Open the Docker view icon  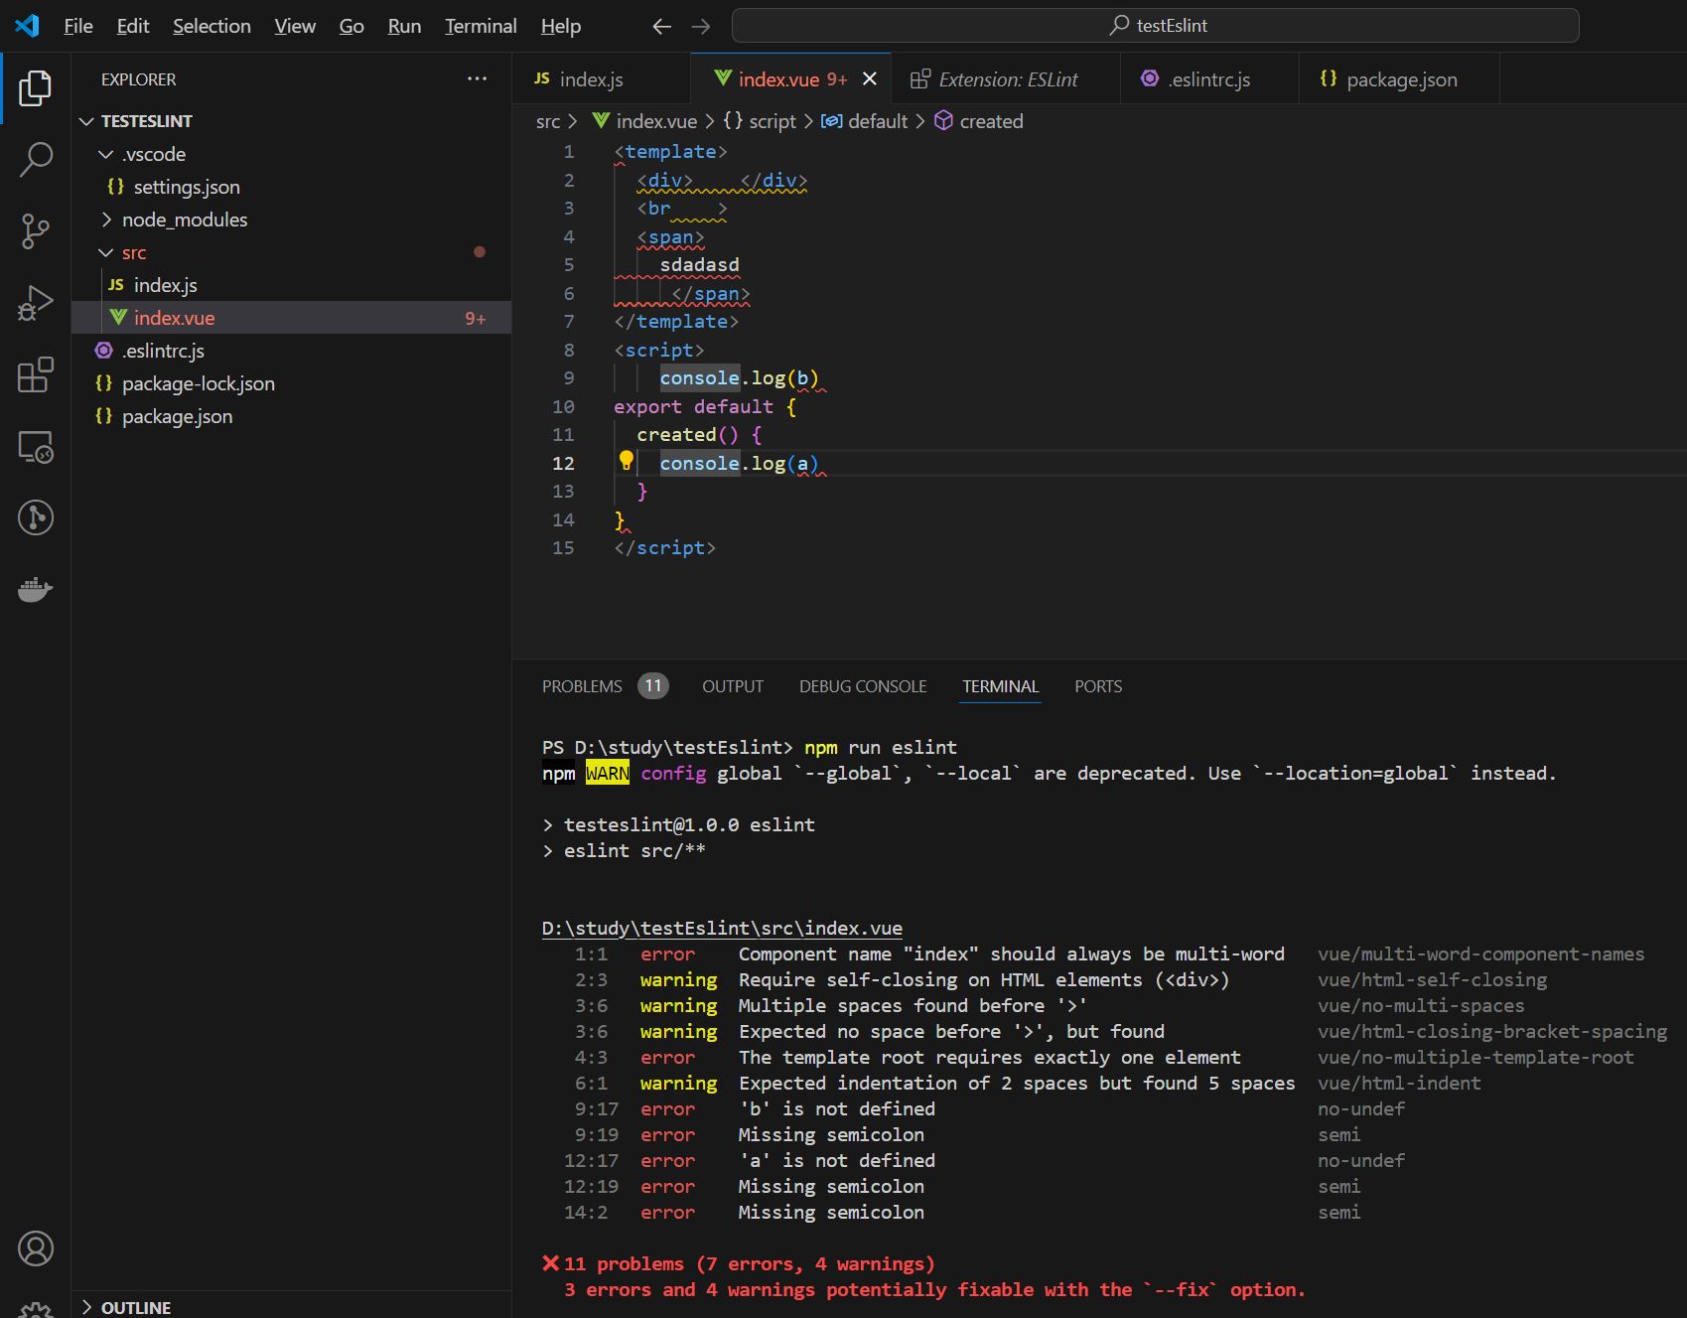click(x=36, y=590)
